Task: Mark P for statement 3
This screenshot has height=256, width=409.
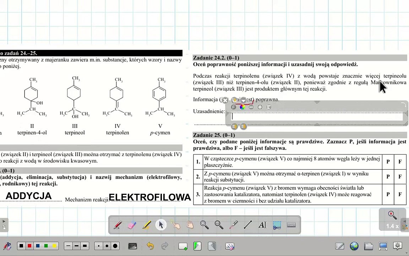Action: click(x=388, y=194)
